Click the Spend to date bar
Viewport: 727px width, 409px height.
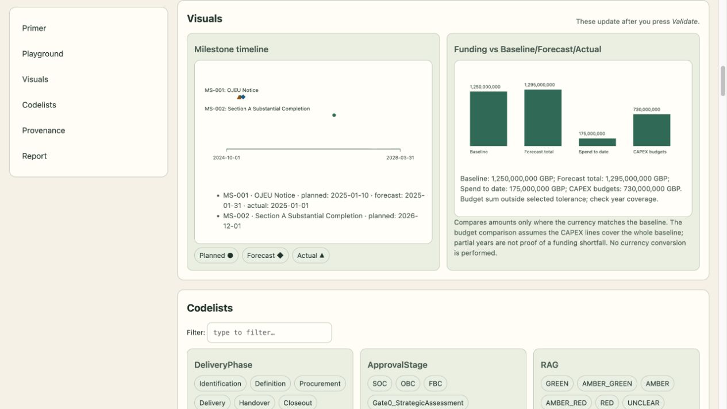597,142
